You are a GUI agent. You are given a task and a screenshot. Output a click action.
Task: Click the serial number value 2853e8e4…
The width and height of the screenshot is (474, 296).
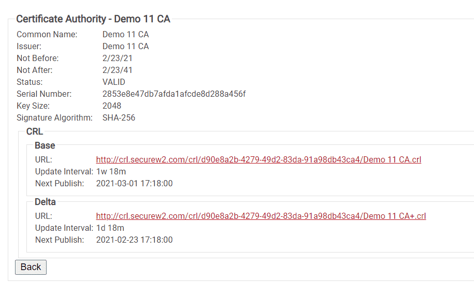pyautogui.click(x=174, y=94)
